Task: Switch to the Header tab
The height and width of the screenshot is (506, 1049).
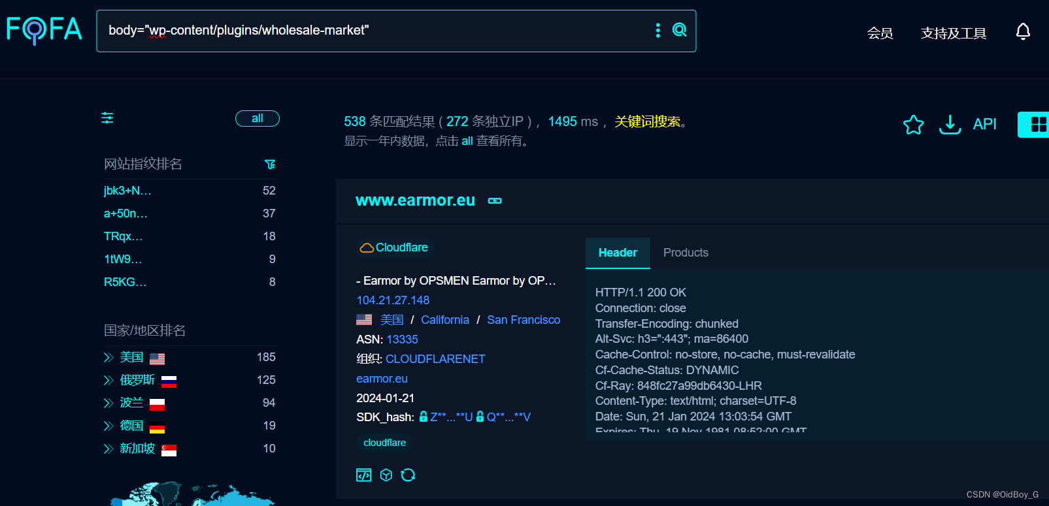Action: tap(618, 253)
